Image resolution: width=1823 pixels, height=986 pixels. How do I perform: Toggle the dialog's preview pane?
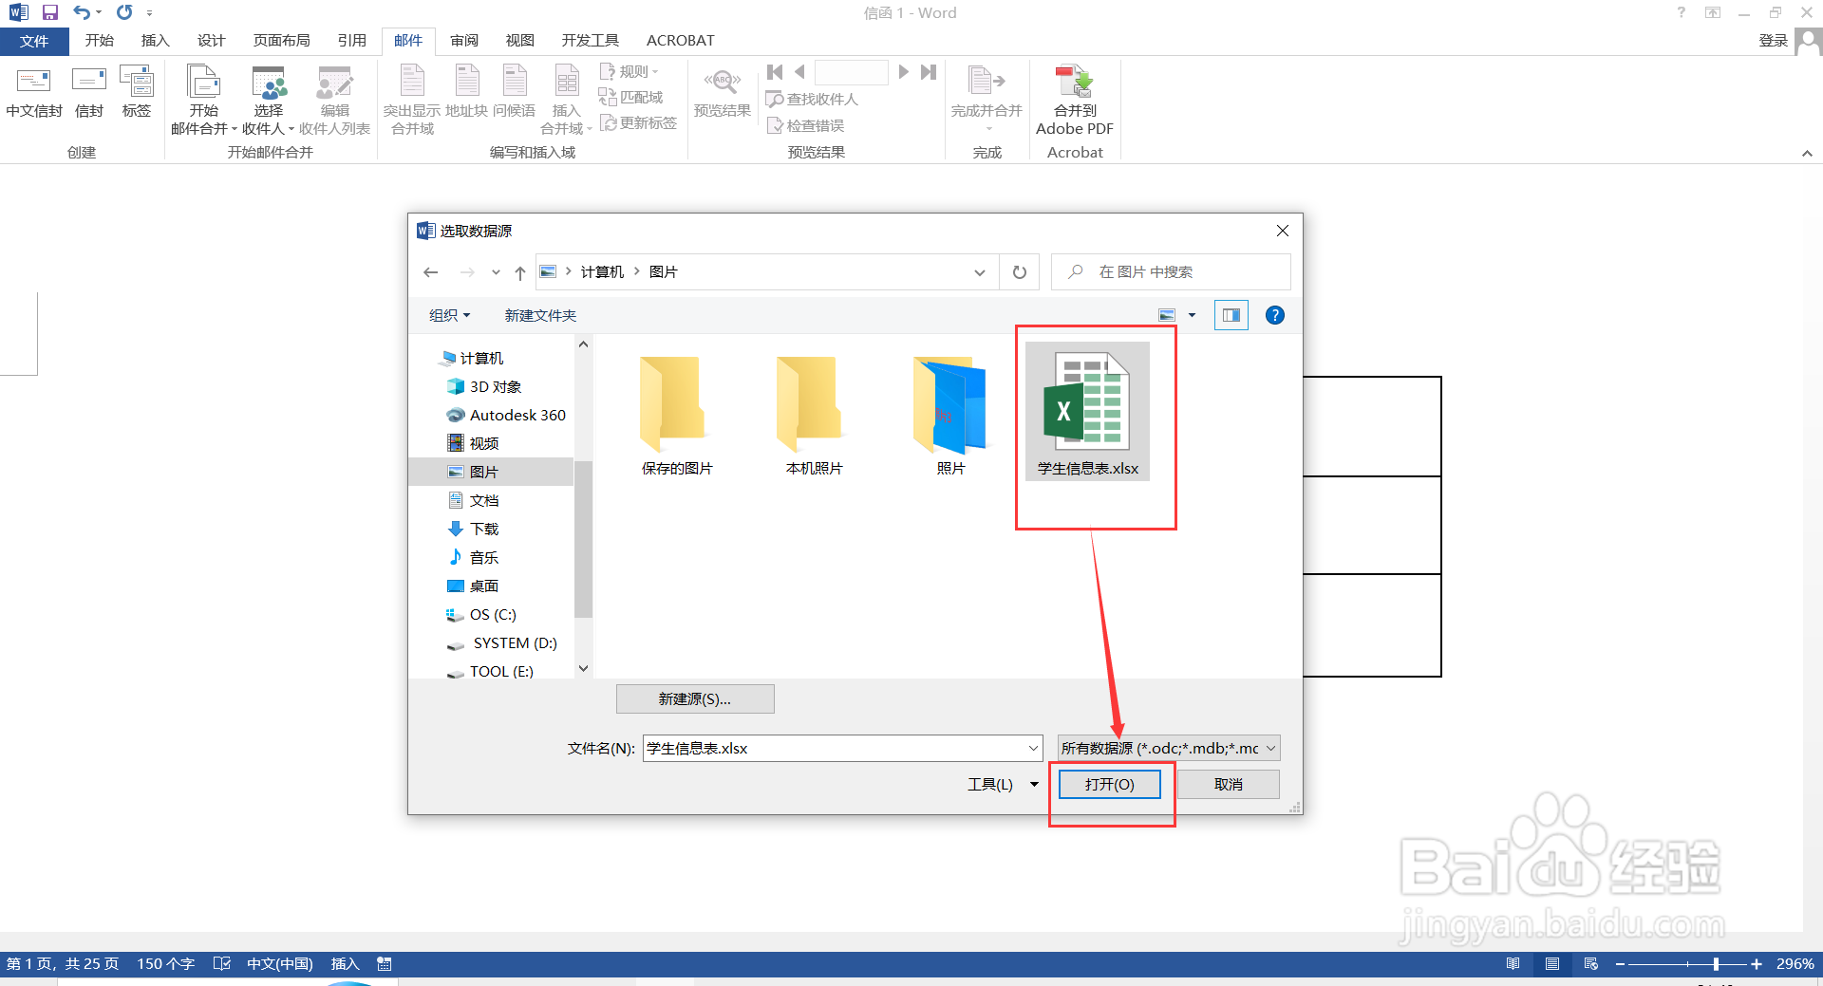pyautogui.click(x=1231, y=315)
